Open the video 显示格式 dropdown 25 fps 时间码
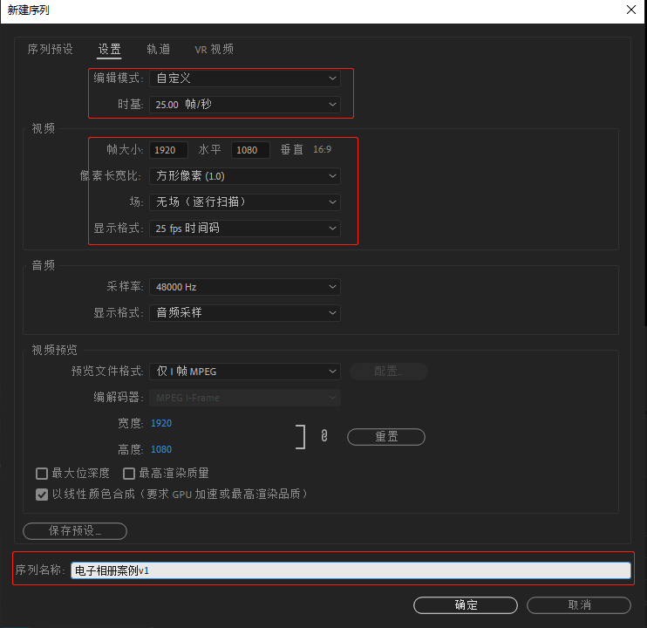647x628 pixels. tap(245, 229)
